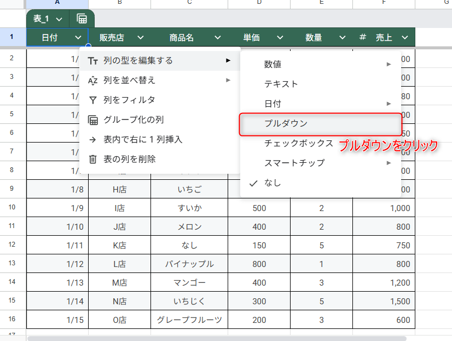Screen dimensions: 452x341
Task: Click the group by column icon
Action: [x=93, y=120]
